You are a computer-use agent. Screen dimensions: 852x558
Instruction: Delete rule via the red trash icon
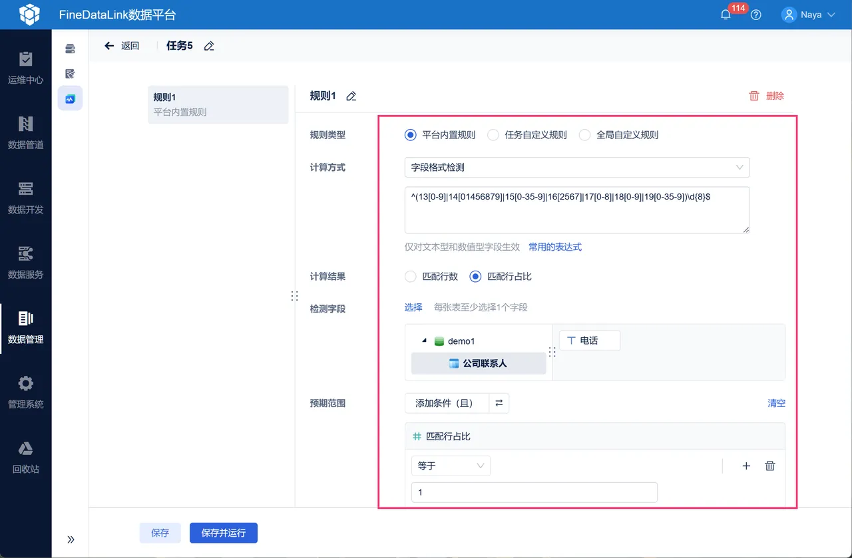pos(754,96)
